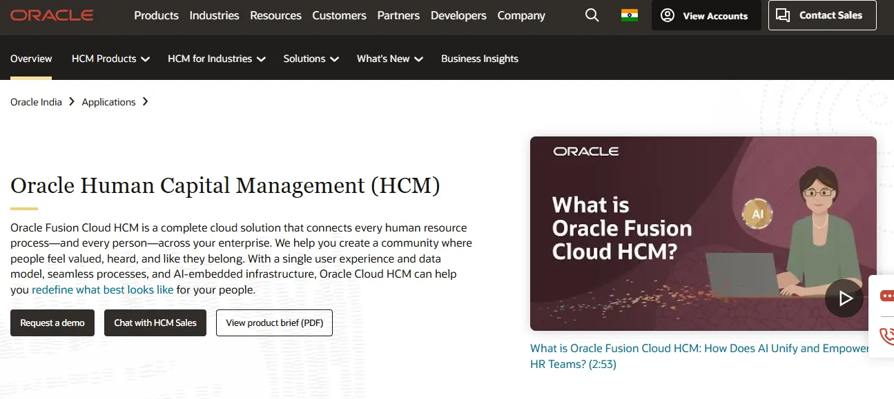Open the Resources menu

coord(275,15)
